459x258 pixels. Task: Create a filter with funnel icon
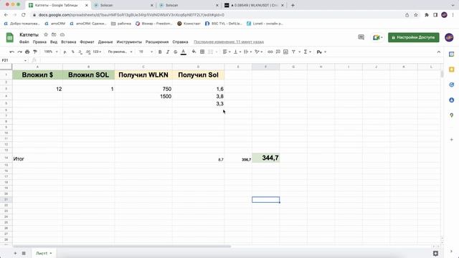tap(293, 52)
